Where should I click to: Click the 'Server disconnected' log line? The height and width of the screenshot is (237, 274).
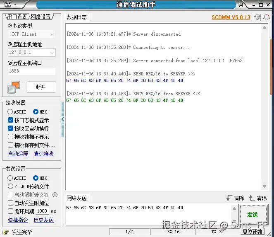pyautogui.click(x=124, y=34)
